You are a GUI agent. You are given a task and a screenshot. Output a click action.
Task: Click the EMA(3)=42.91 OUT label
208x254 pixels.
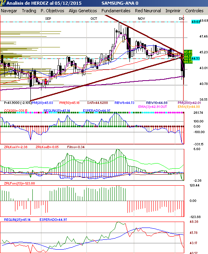pos(152,107)
